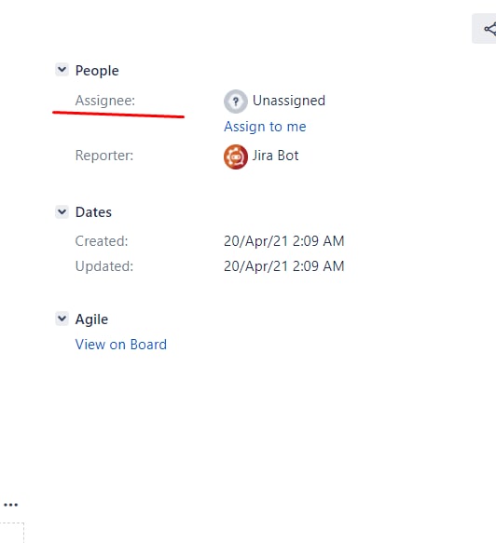Click the Unassigned avatar icon
This screenshot has width=496, height=543.
236,102
